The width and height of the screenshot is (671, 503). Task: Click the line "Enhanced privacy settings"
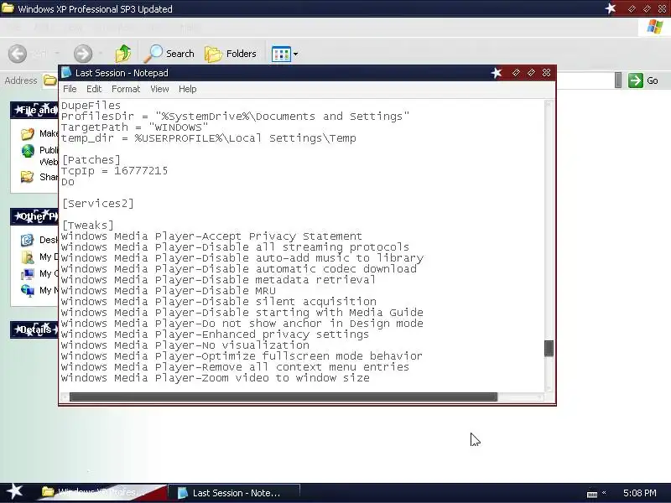(x=215, y=334)
